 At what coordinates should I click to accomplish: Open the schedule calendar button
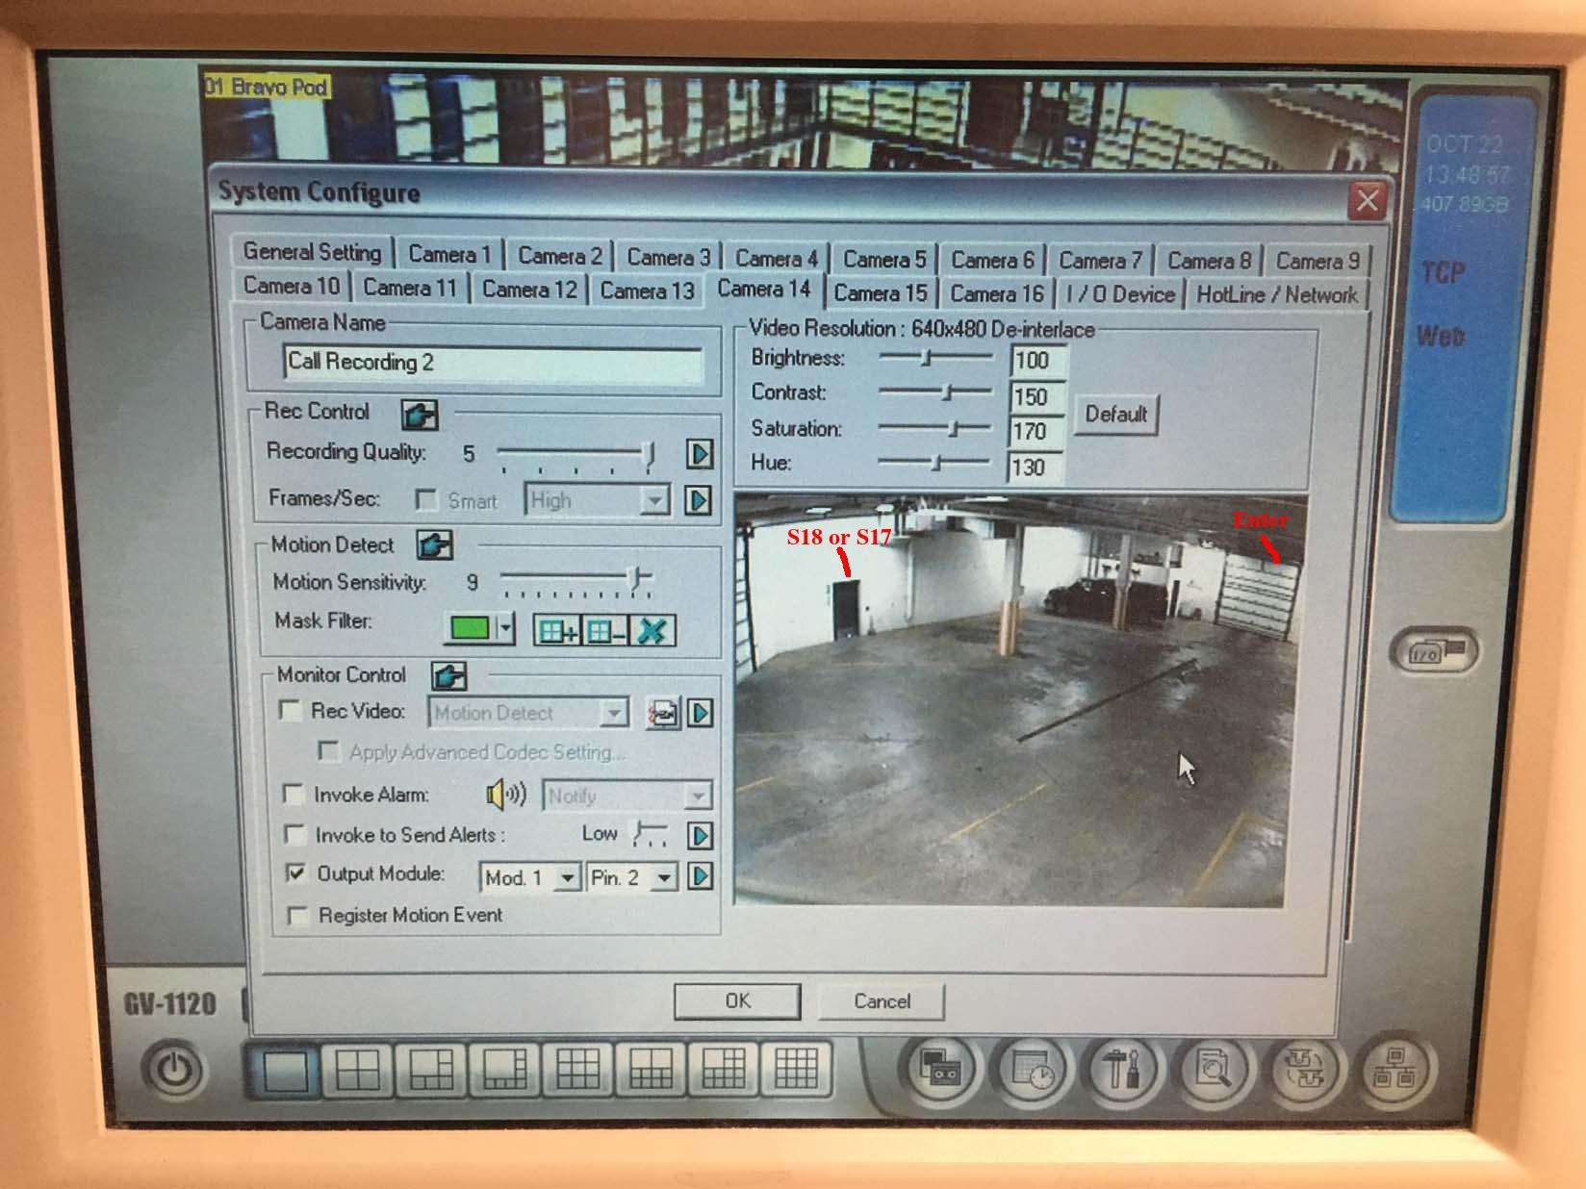[1032, 1069]
